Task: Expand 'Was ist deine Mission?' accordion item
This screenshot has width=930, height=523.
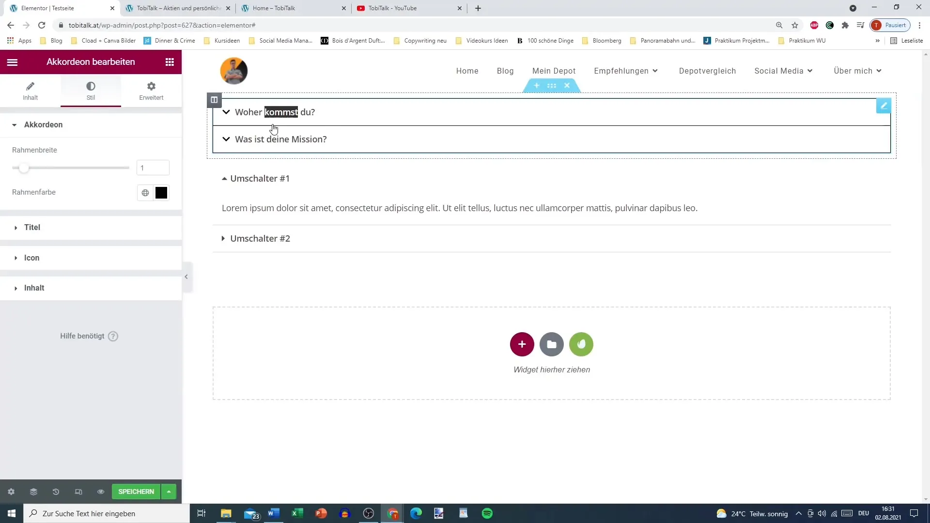Action: (x=551, y=139)
